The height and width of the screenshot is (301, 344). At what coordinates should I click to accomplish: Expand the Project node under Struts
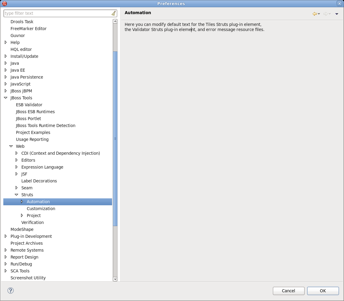pos(22,216)
